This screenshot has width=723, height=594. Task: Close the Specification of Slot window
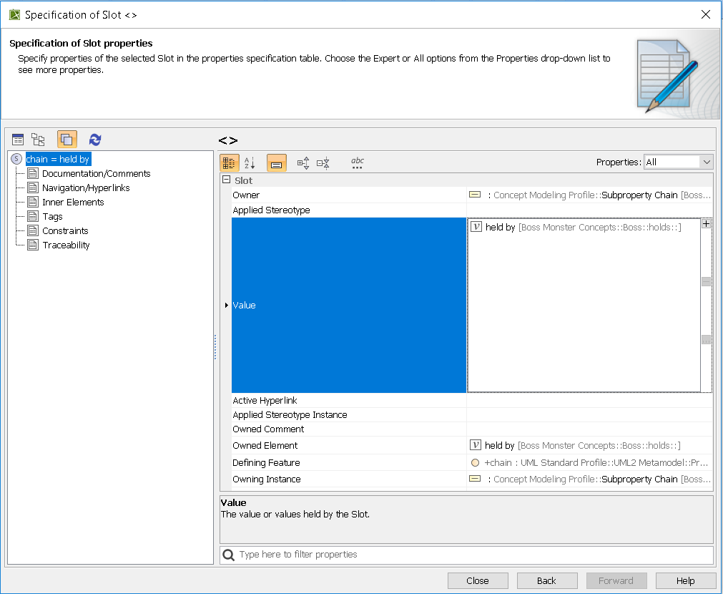(705, 14)
